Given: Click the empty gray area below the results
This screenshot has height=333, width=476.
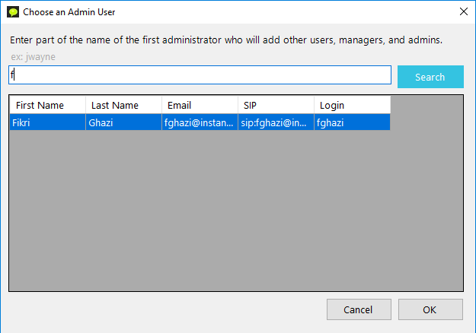Looking at the screenshot, I should point(236,211).
